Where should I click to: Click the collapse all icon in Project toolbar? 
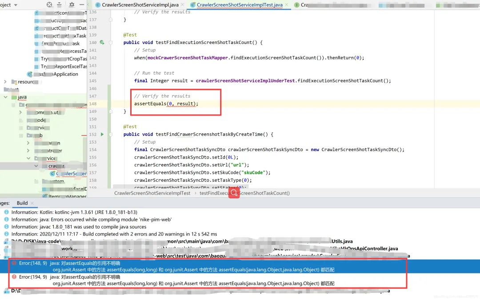(59, 4)
